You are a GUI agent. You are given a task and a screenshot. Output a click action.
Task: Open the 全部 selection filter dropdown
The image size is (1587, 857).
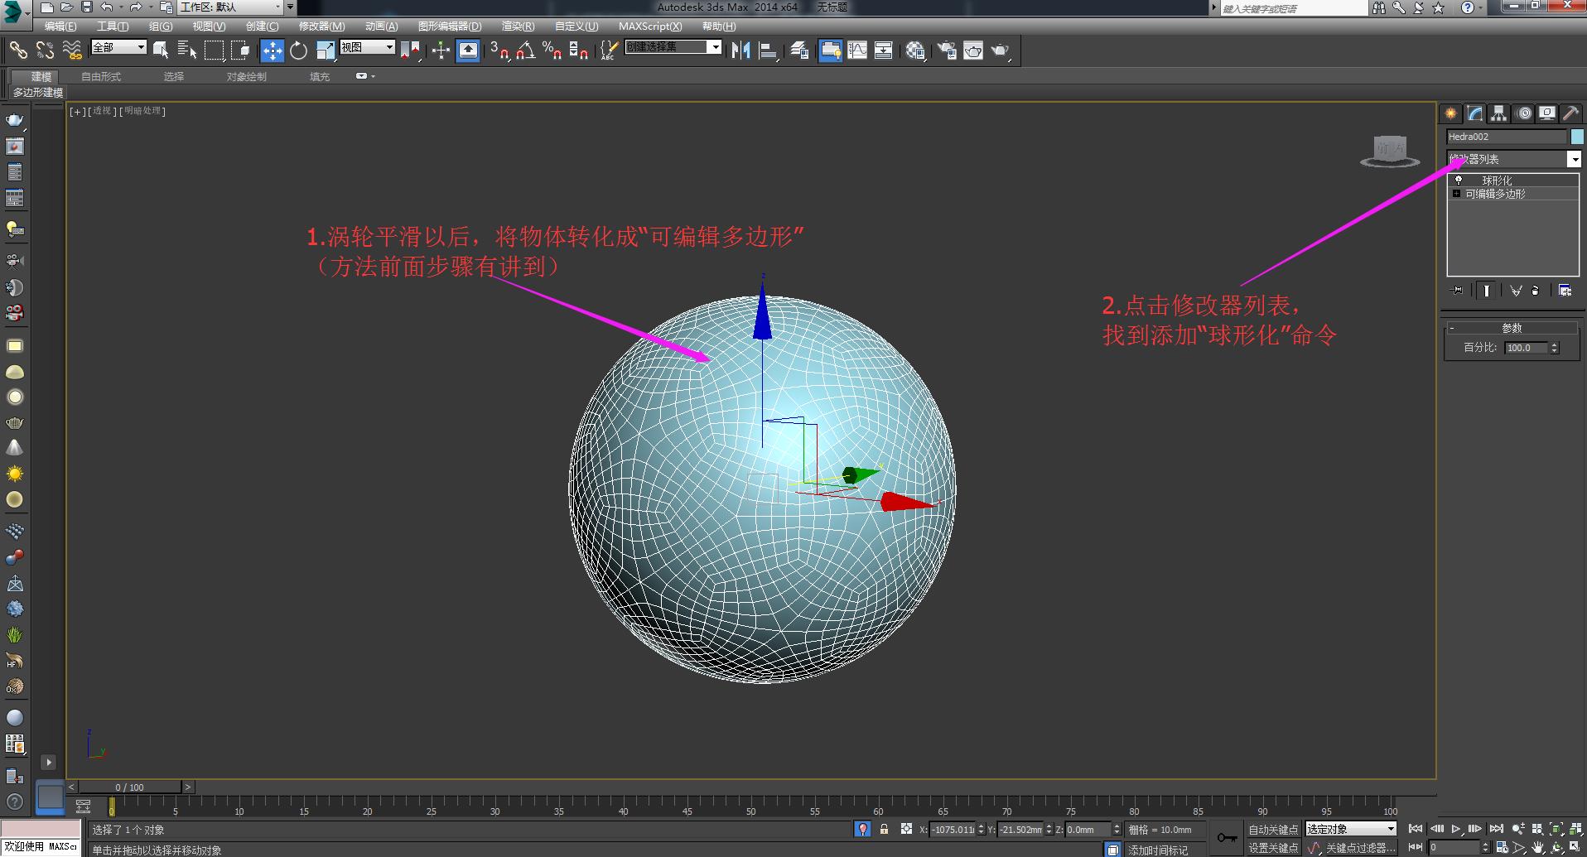(x=141, y=47)
